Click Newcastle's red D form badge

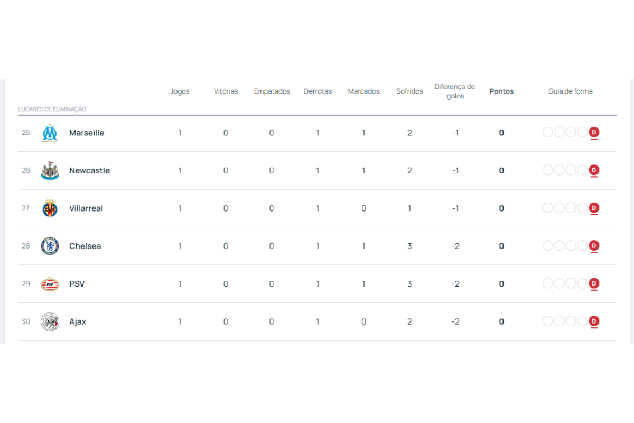point(594,170)
